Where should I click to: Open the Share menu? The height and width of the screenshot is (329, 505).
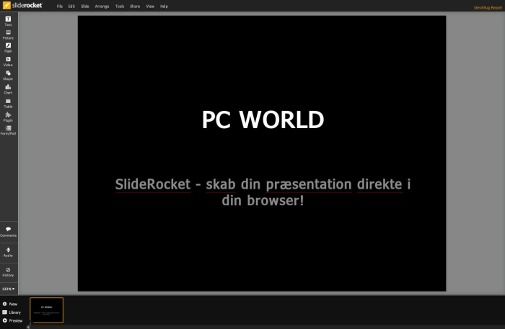coord(135,6)
